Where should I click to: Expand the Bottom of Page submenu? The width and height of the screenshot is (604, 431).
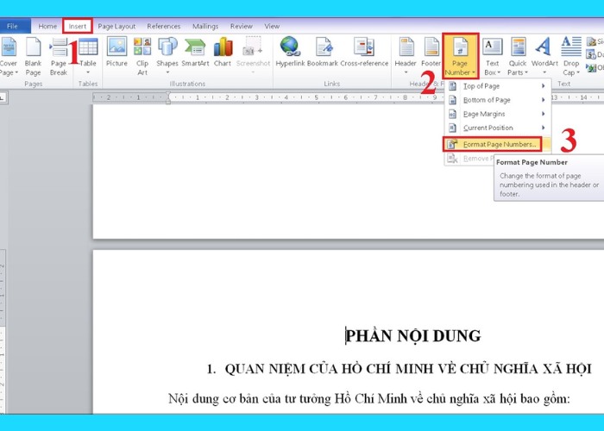click(x=498, y=100)
